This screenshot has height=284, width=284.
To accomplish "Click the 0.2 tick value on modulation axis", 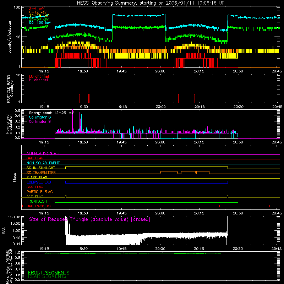I will [x=17, y=127].
